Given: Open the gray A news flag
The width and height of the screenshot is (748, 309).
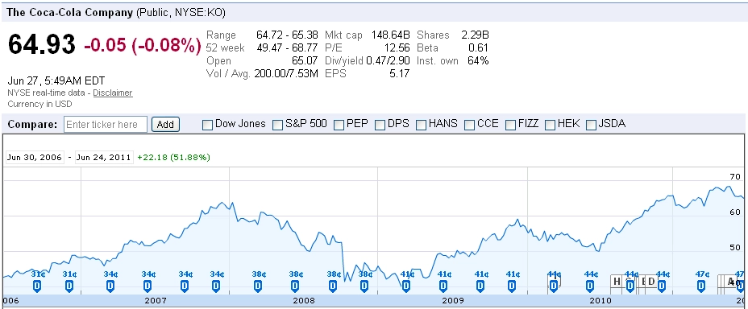Looking at the screenshot, I should pos(730,282).
